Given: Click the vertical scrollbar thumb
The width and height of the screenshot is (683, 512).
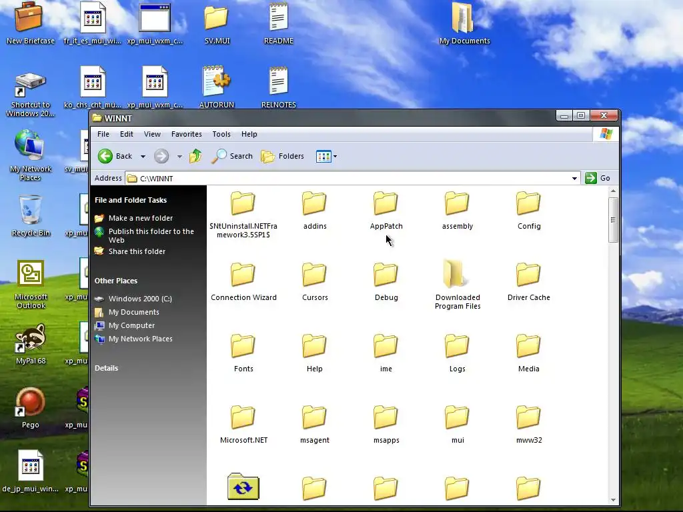Looking at the screenshot, I should pyautogui.click(x=614, y=220).
